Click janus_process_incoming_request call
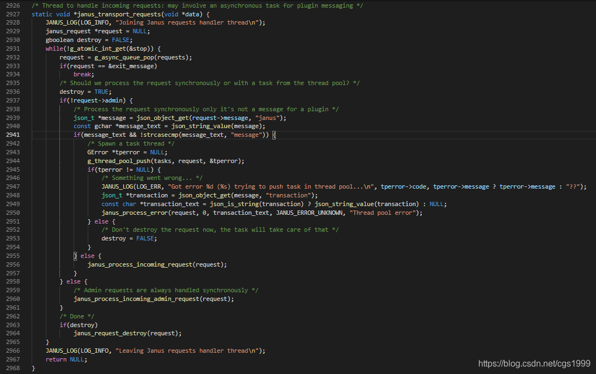 (x=157, y=264)
